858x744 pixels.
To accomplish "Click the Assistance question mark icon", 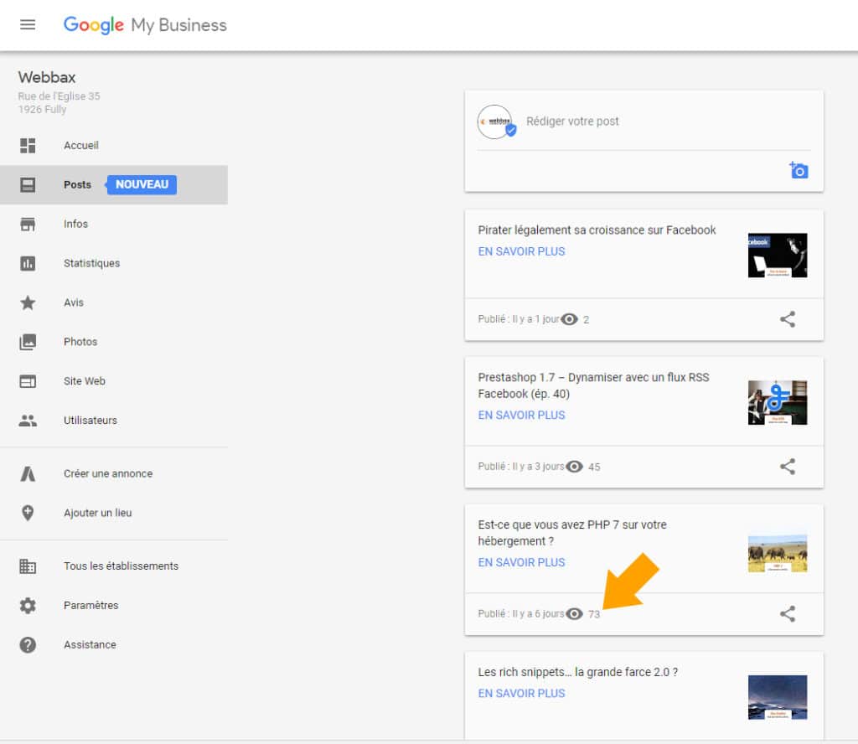I will tap(28, 645).
